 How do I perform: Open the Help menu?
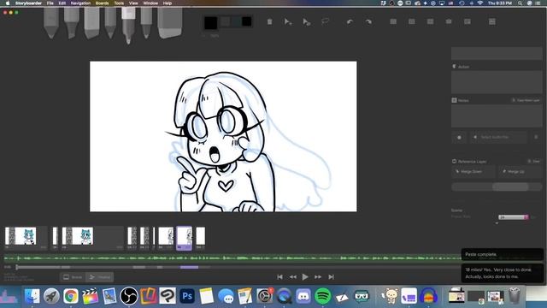tap(168, 3)
